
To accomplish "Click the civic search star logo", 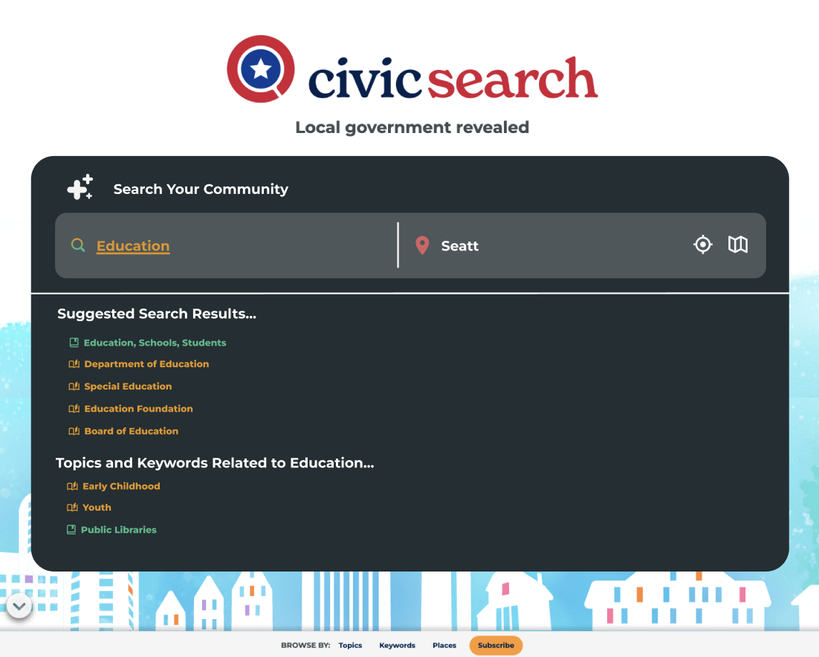I will click(260, 69).
